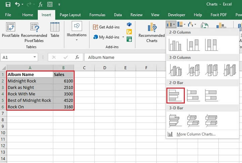Click More Column Charts link

point(195,134)
